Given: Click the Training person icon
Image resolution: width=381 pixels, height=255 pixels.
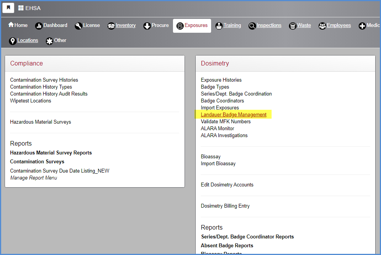Looking at the screenshot, I should [x=219, y=26].
